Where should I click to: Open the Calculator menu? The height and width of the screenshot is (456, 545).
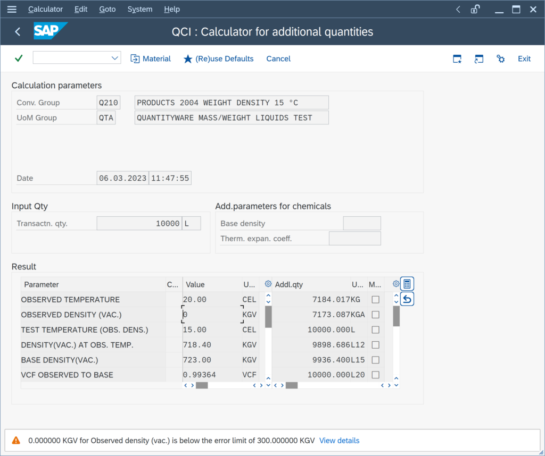point(46,10)
